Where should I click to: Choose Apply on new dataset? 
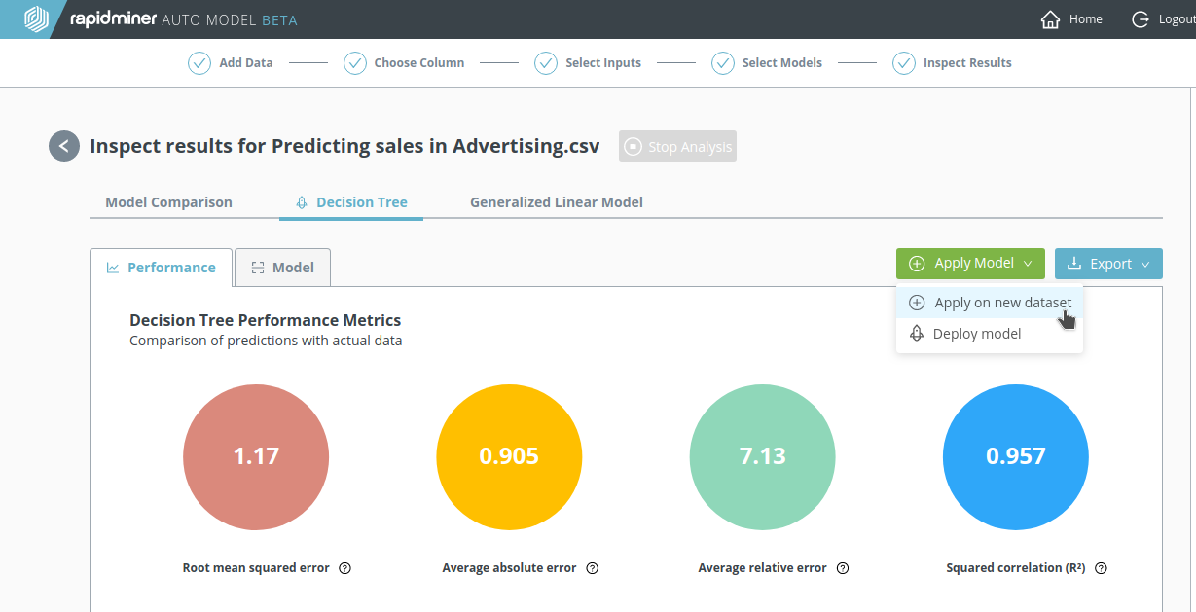(x=1002, y=303)
